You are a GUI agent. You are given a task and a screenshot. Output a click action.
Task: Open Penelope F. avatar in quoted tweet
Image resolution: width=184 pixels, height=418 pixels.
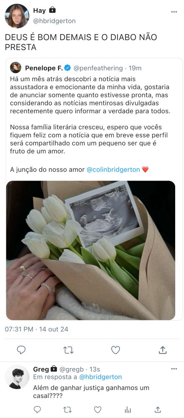coord(15,67)
